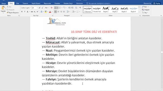Right-align the paragraph
The height and width of the screenshot is (91, 163).
(x=61, y=12)
